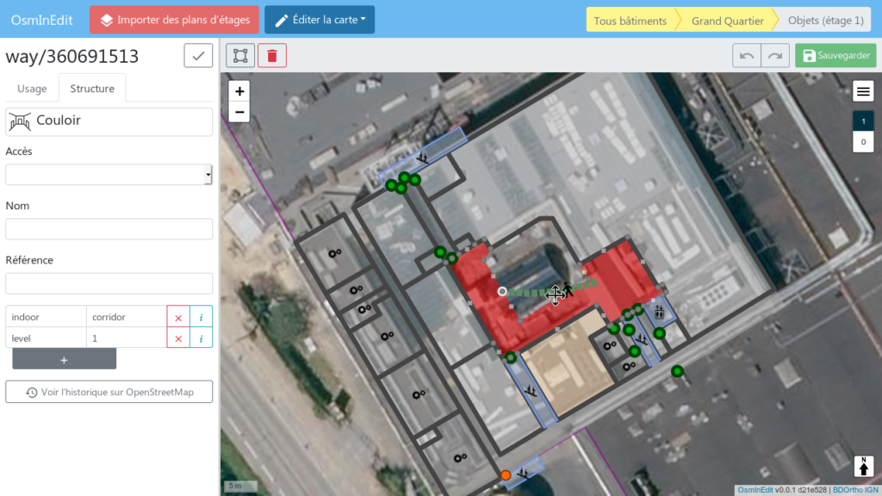Remove the level=1 tag with the red X

click(178, 338)
